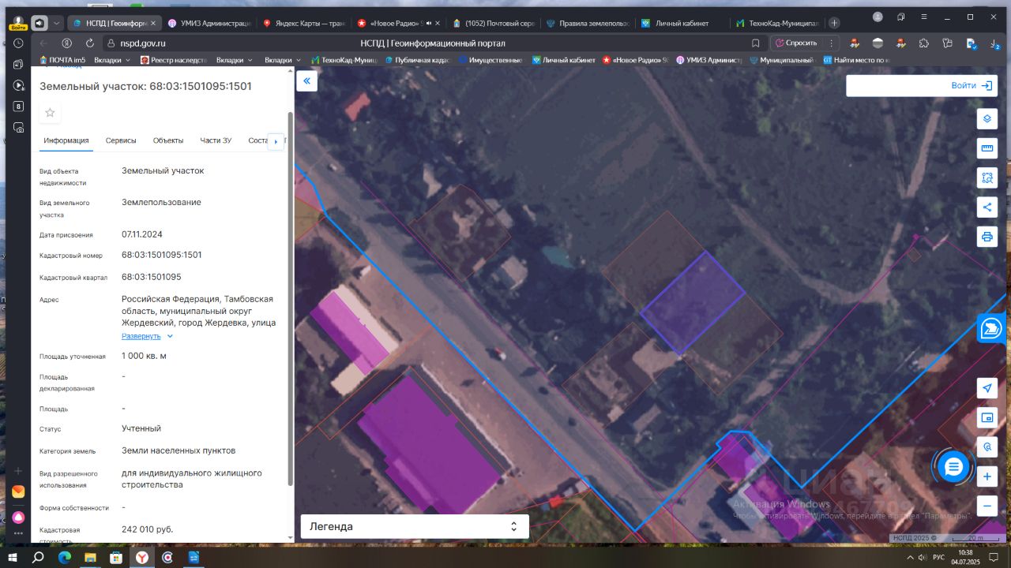Click the highlighted purple land plot on map
The height and width of the screenshot is (568, 1011).
pyautogui.click(x=693, y=302)
